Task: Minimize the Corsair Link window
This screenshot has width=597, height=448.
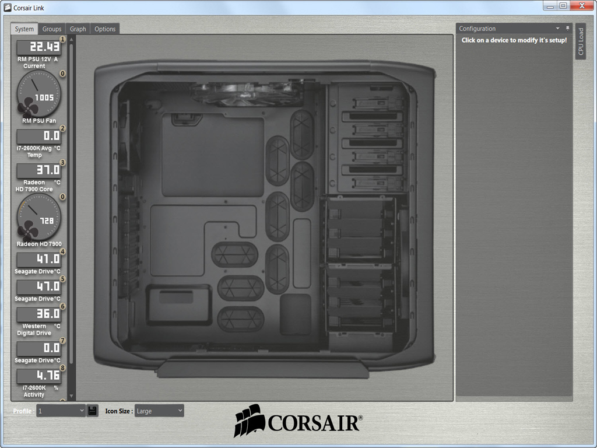Action: [x=550, y=5]
